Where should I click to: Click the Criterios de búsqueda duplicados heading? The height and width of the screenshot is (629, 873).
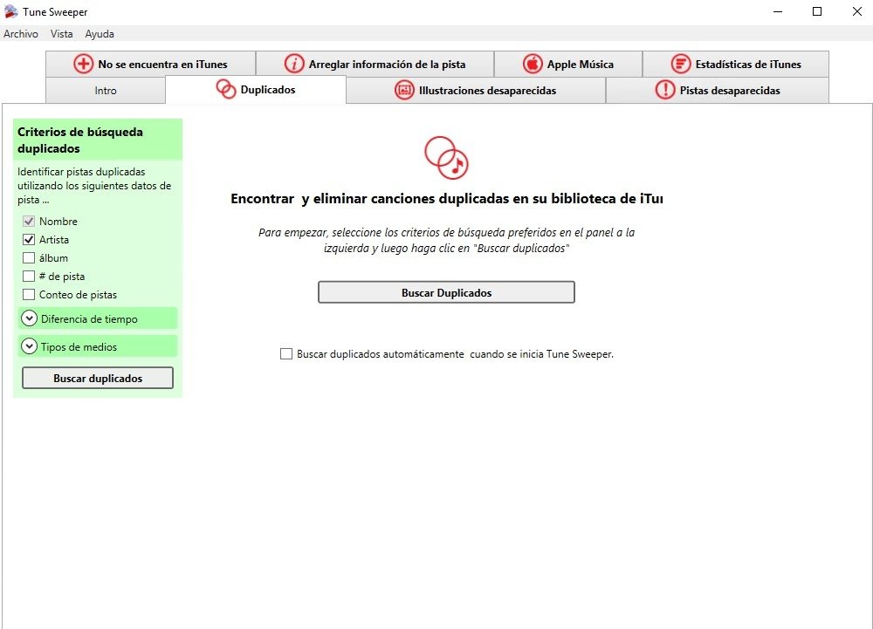[80, 140]
